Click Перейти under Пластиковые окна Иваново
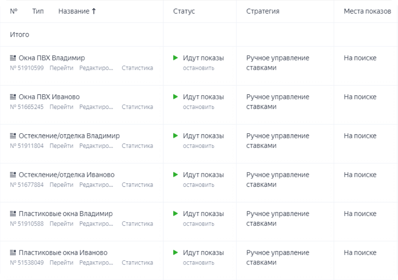The height and width of the screenshot is (280, 398). (x=61, y=263)
